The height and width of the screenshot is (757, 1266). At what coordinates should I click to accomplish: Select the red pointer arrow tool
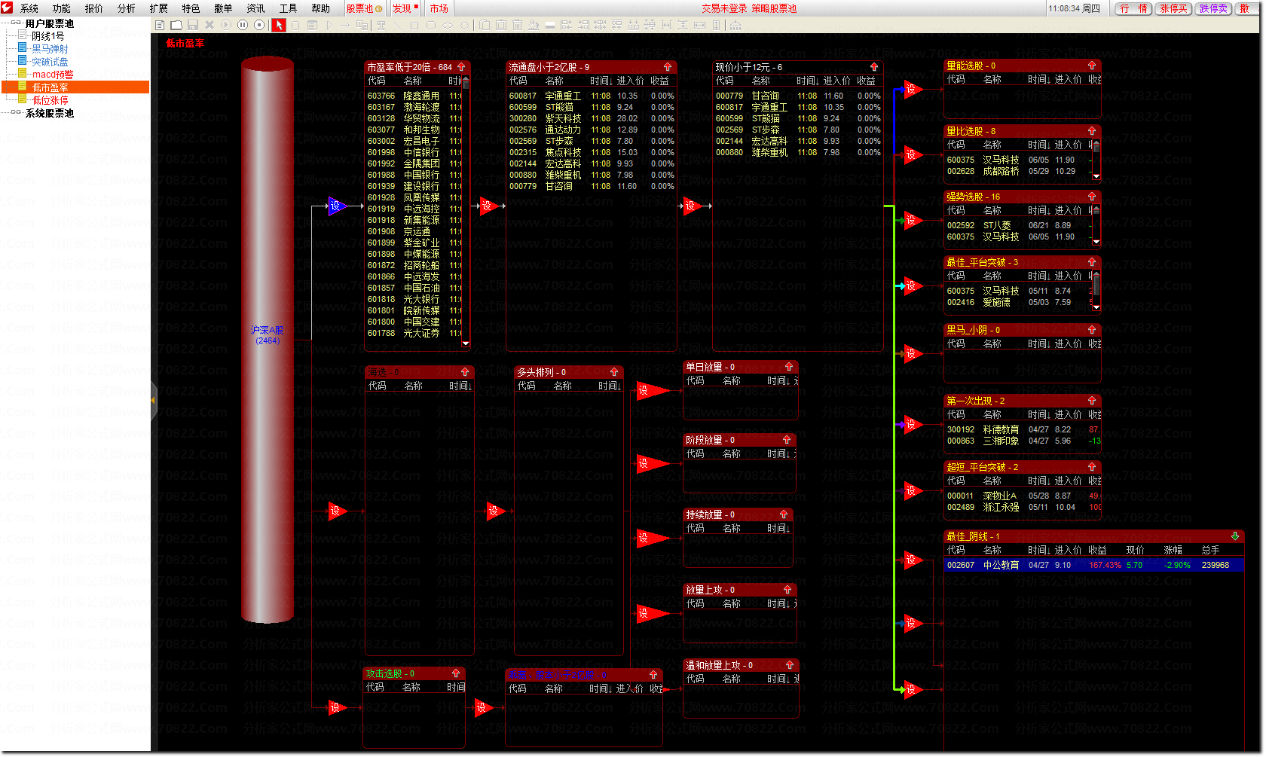click(x=279, y=25)
